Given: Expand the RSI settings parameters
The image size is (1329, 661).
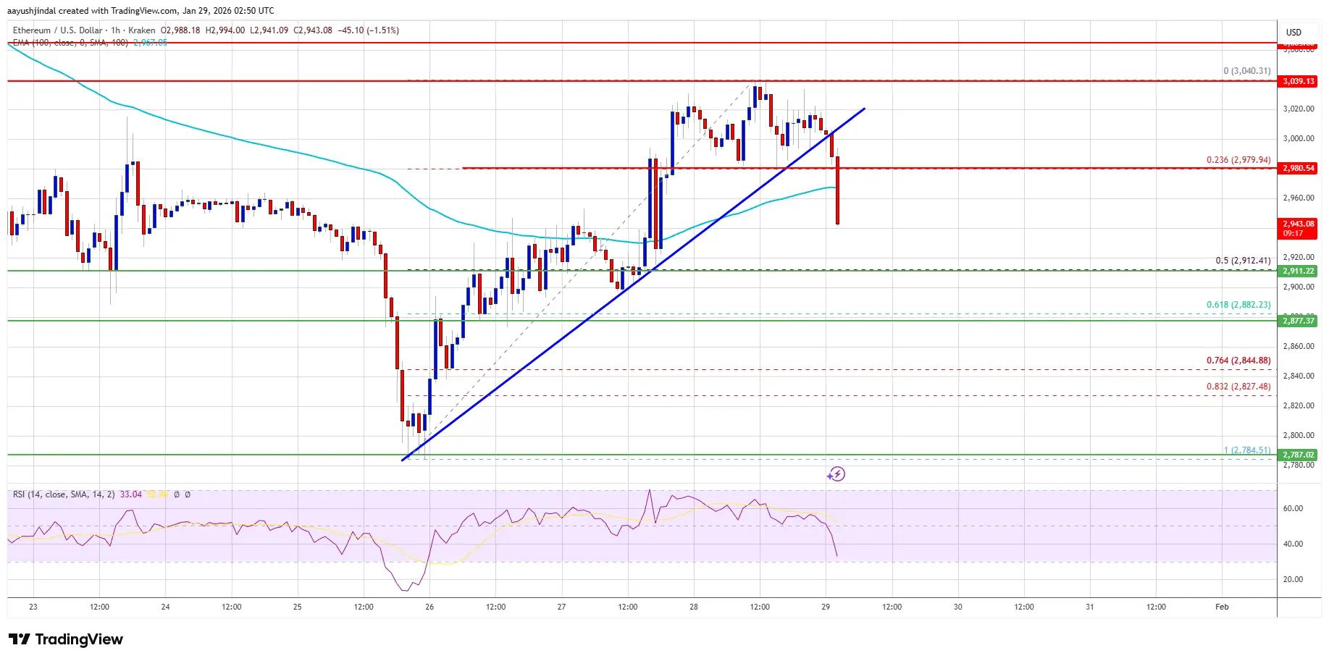Looking at the screenshot, I should (69, 495).
